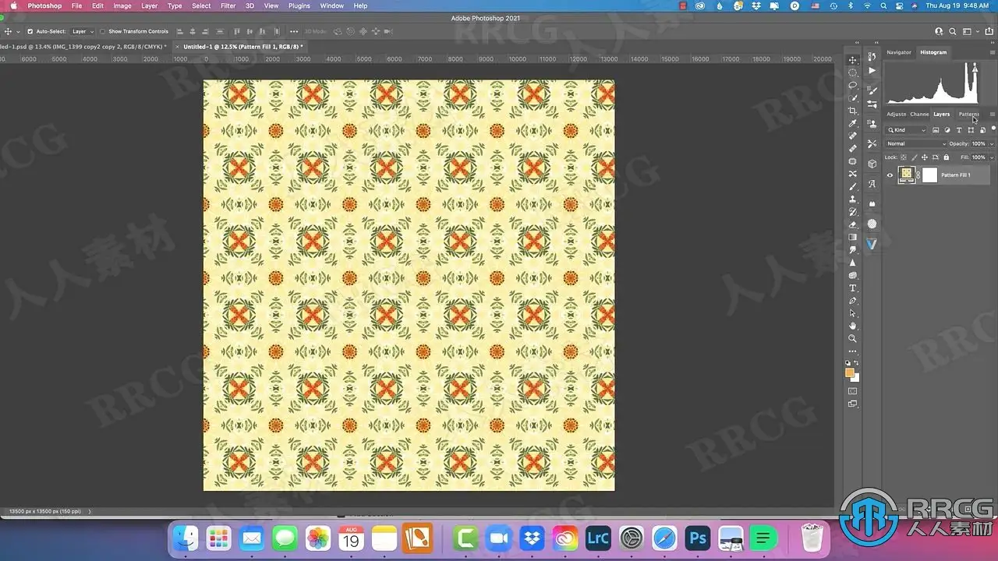Toggle lock image pixels
This screenshot has width=998, height=561.
(x=915, y=157)
